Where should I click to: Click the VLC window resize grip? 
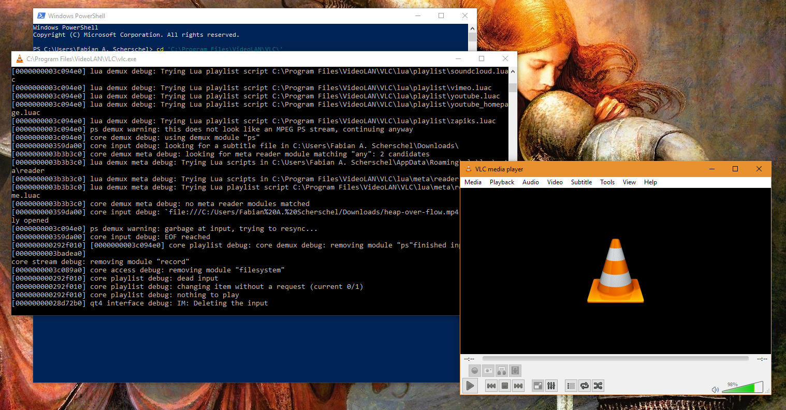pyautogui.click(x=767, y=391)
